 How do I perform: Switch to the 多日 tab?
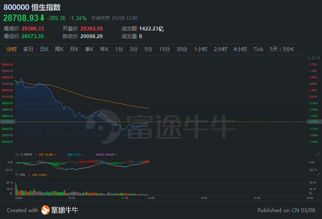pyautogui.click(x=28, y=49)
